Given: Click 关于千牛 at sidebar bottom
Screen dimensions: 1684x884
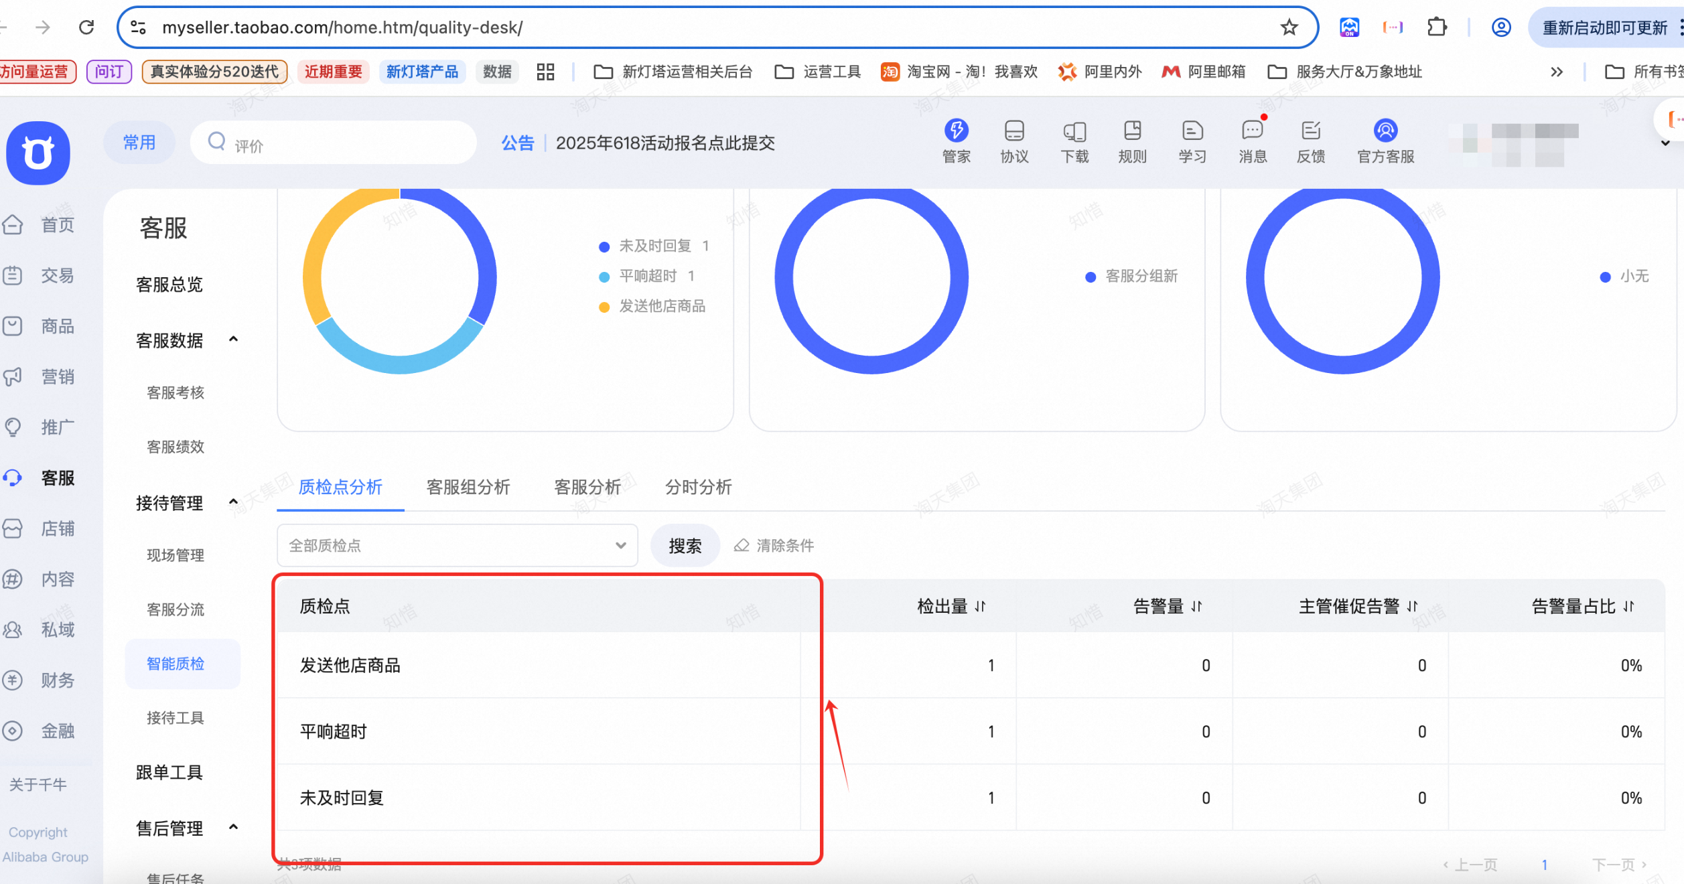Looking at the screenshot, I should 38,784.
